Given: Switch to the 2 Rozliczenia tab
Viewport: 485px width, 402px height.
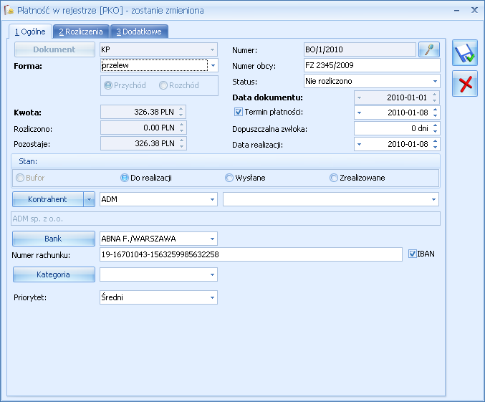Looking at the screenshot, I should (81, 32).
